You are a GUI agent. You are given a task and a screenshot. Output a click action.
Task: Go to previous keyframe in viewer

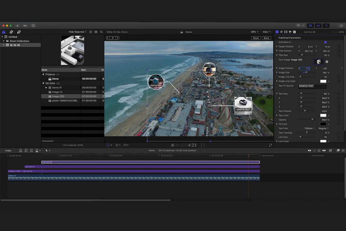108,38
